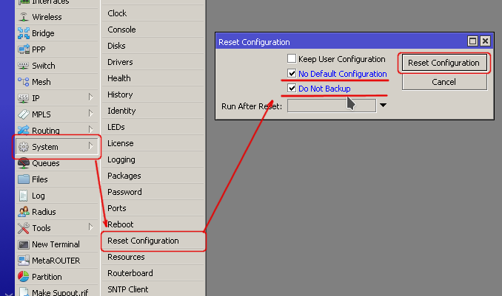Open the Partition icon in sidebar

tap(23, 277)
